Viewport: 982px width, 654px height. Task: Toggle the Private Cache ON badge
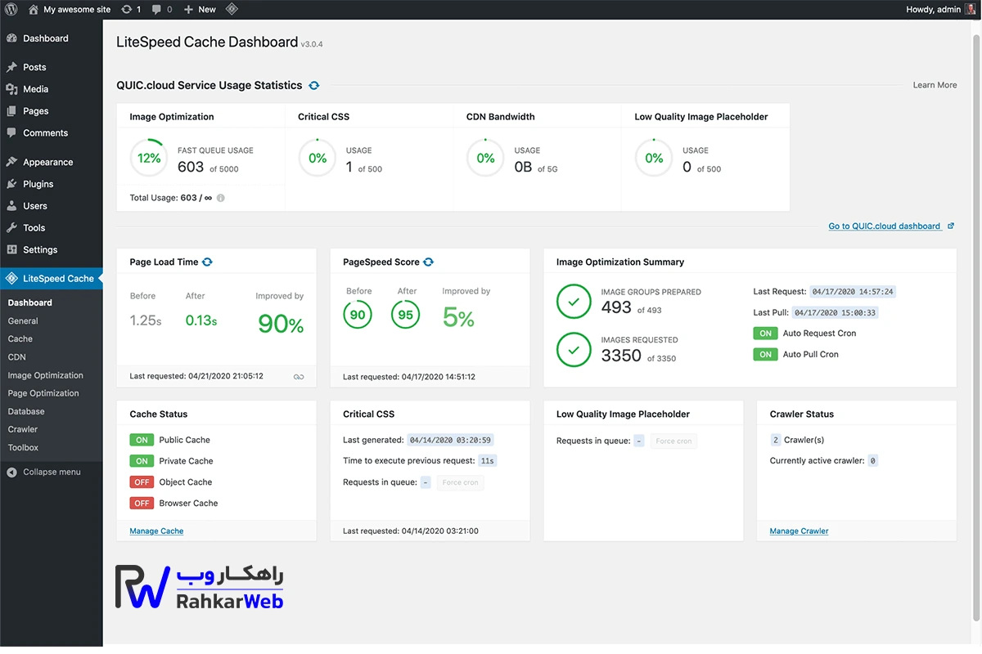coord(142,461)
